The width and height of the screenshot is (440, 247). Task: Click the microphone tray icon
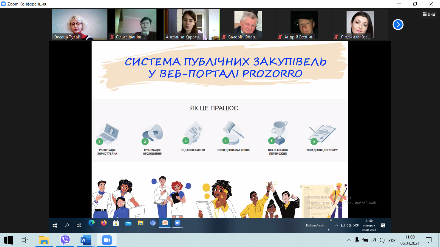click(357, 240)
